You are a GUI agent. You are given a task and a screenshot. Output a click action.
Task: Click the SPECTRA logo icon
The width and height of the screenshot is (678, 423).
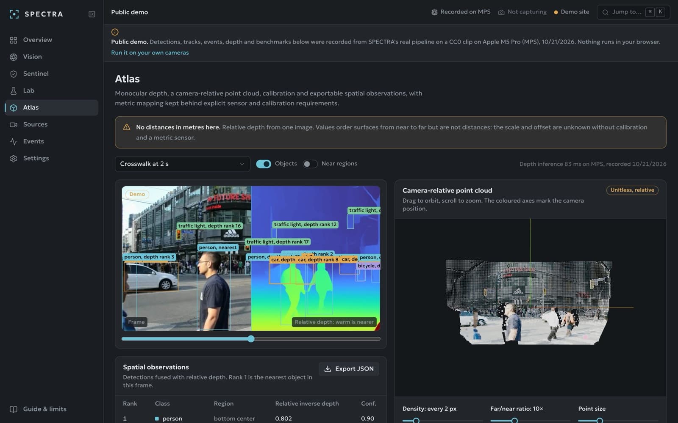tap(14, 14)
